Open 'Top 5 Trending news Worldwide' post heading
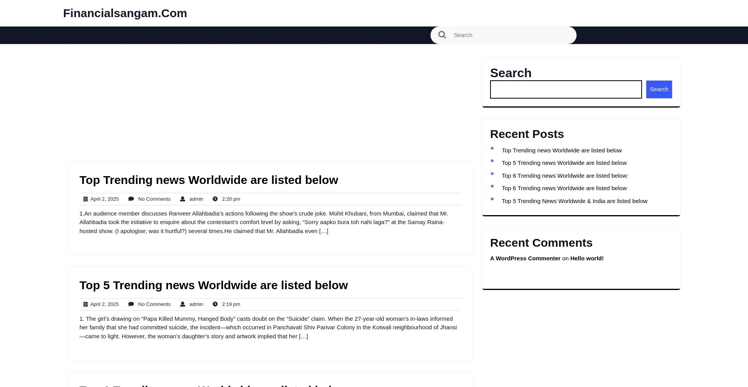Image resolution: width=748 pixels, height=387 pixels. (213, 285)
